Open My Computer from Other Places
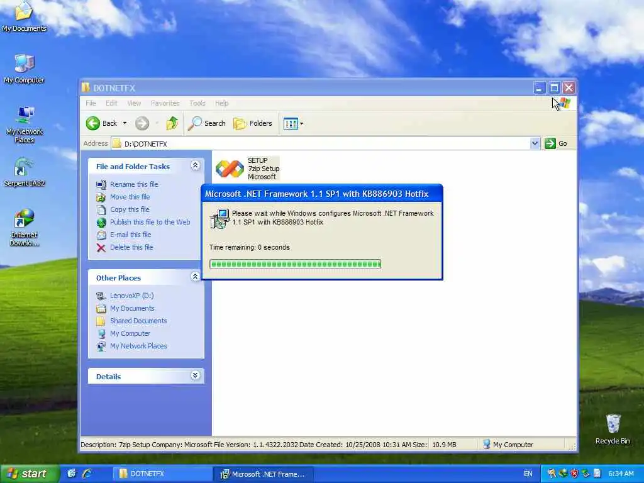Image resolution: width=644 pixels, height=483 pixels. 130,333
